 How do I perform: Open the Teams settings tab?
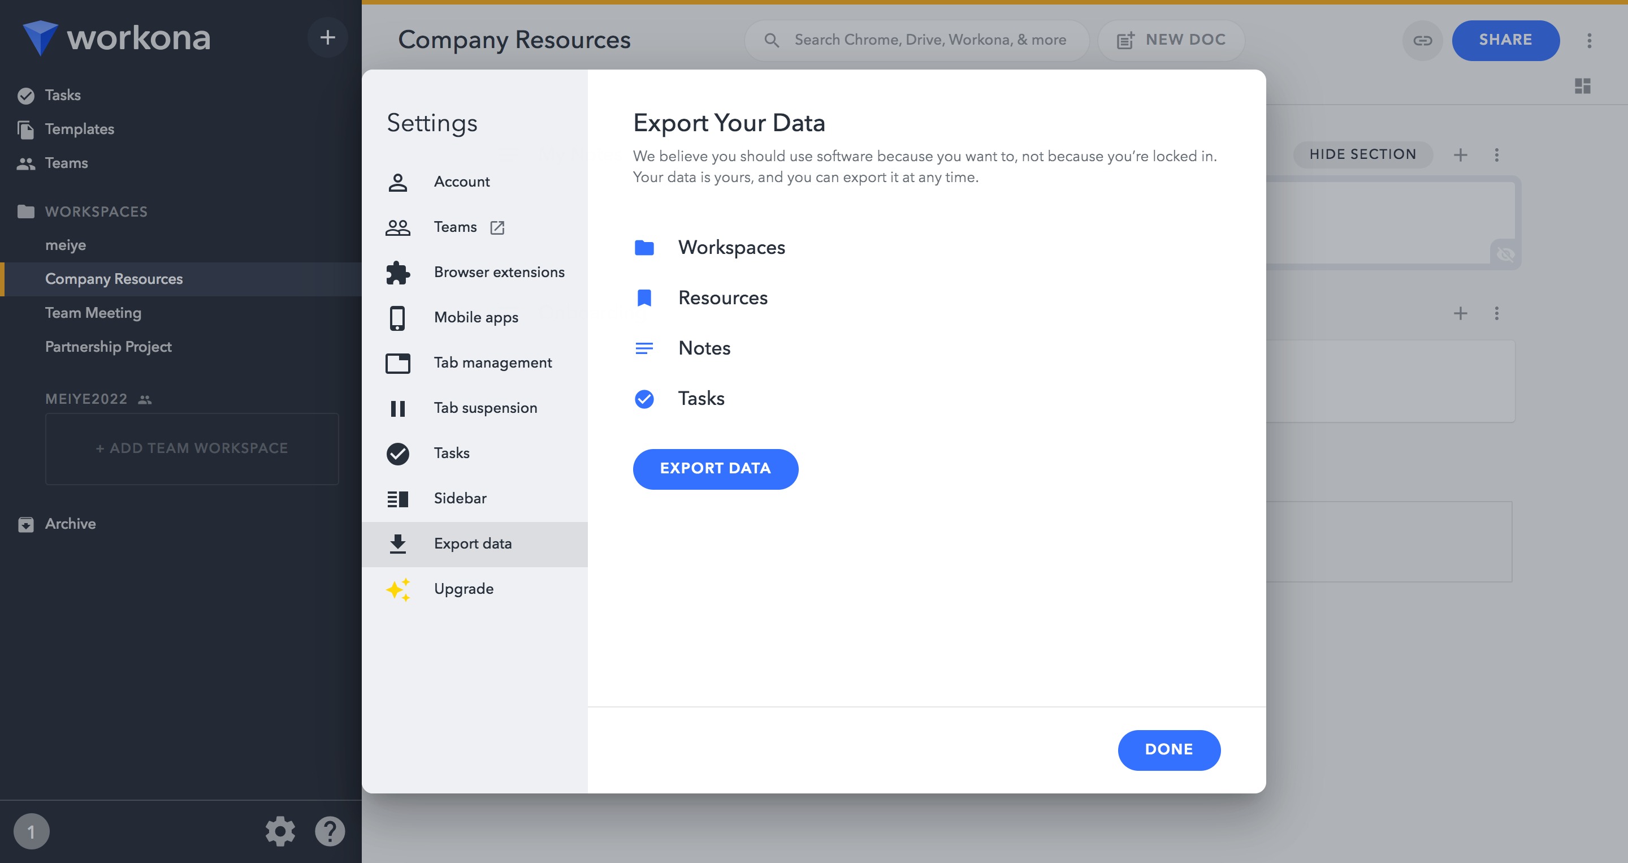coord(475,227)
